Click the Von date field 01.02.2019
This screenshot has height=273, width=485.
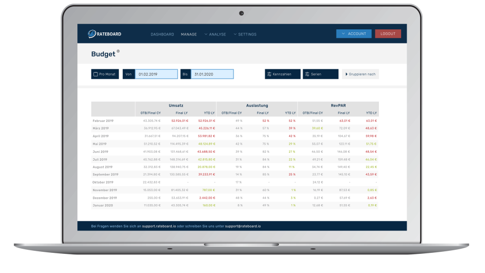click(156, 74)
